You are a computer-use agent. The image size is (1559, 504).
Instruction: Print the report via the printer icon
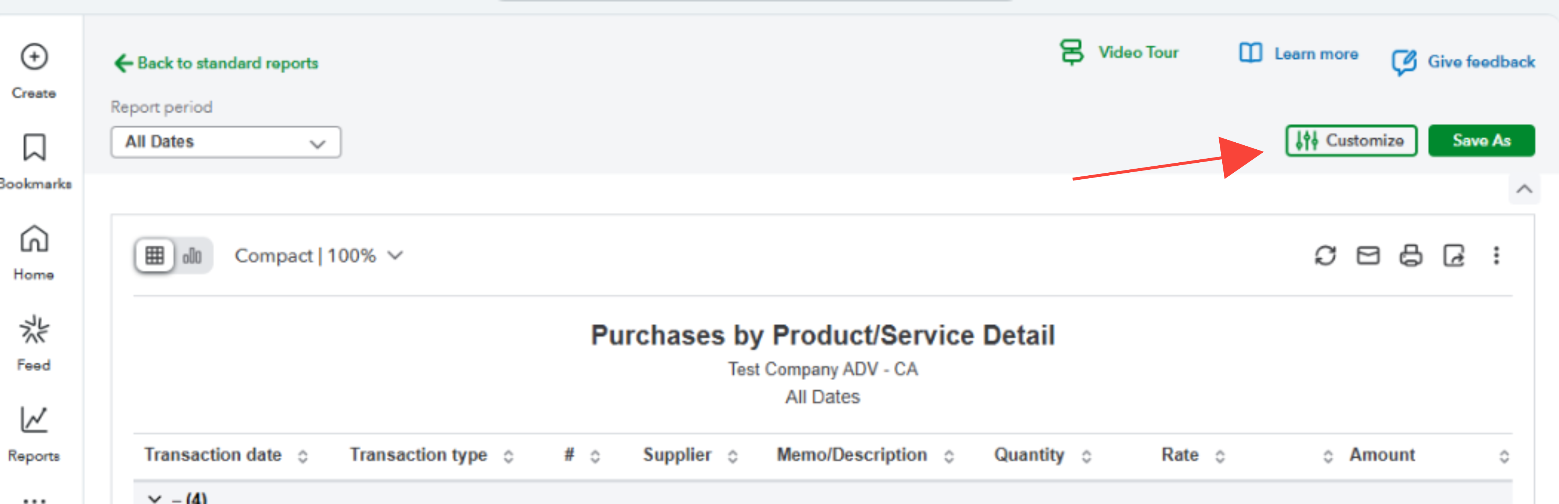click(1411, 256)
